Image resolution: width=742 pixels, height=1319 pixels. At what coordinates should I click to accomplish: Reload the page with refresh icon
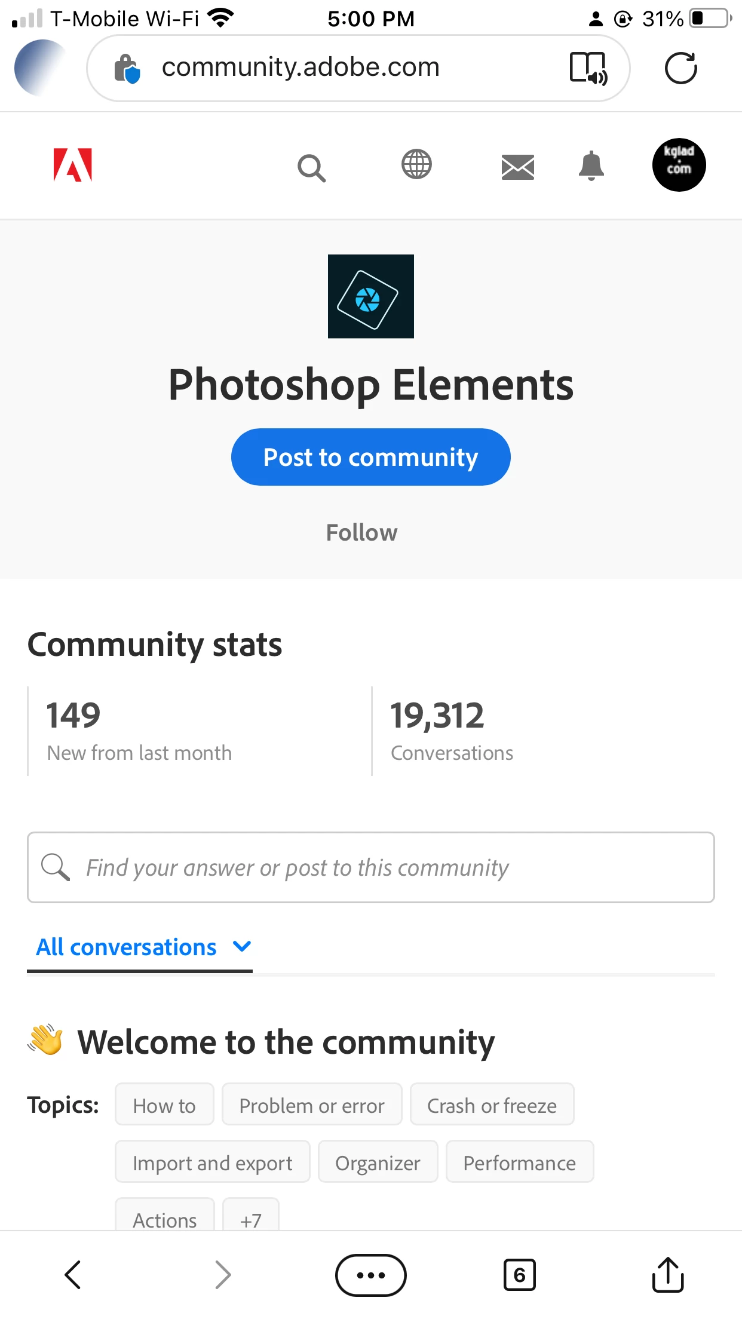pyautogui.click(x=680, y=68)
